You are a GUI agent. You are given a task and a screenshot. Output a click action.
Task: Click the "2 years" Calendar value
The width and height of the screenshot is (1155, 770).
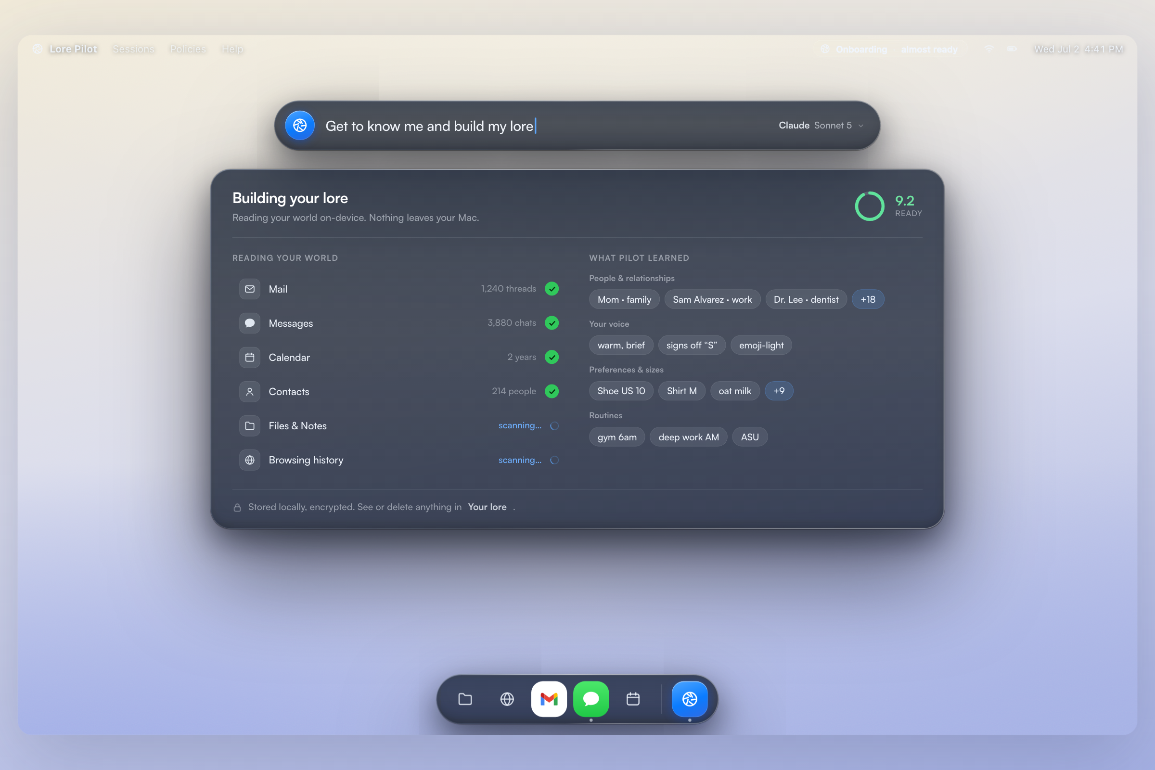point(522,358)
